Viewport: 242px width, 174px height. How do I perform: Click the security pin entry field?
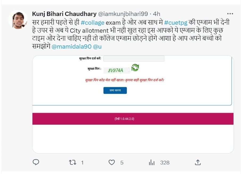(134, 58)
